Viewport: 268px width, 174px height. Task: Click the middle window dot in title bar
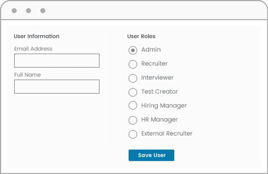click(28, 11)
